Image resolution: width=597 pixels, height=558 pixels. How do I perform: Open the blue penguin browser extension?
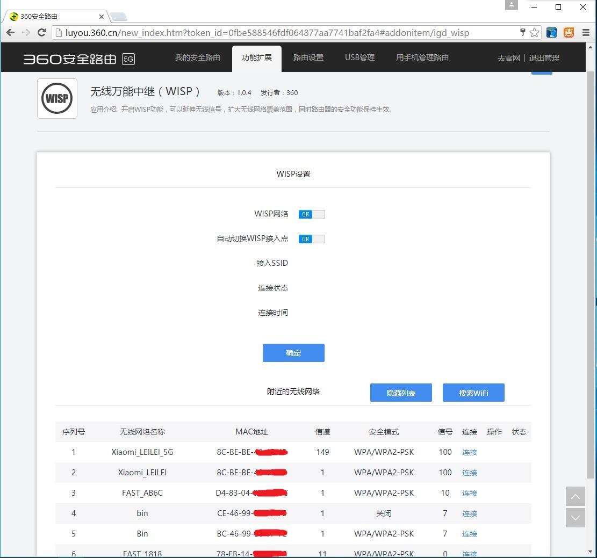pyautogui.click(x=551, y=33)
